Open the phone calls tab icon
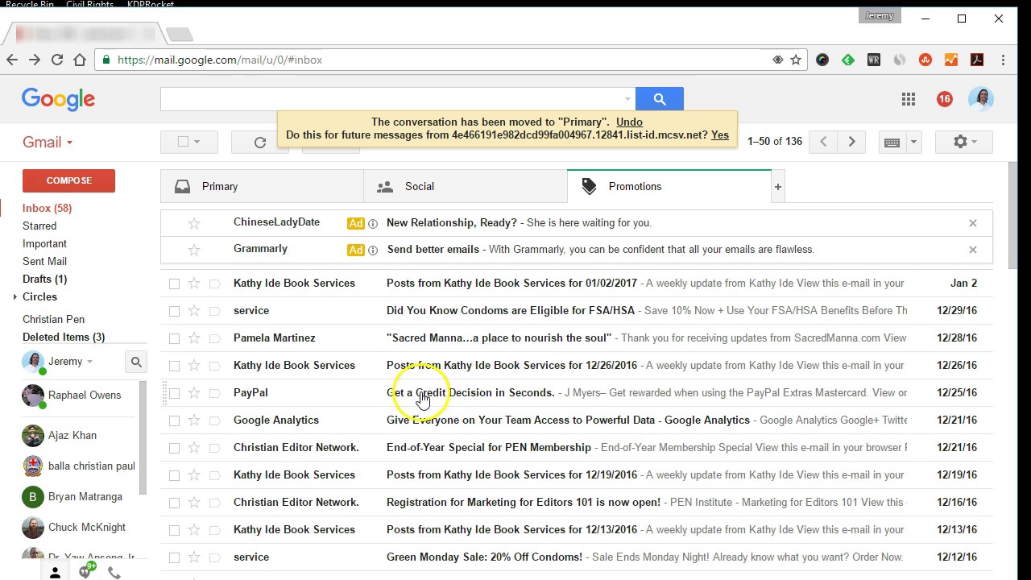Image resolution: width=1031 pixels, height=580 pixels. (x=114, y=573)
